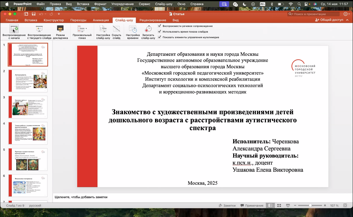Switch to slide sorter view in status bar
The width and height of the screenshot is (353, 217).
click(x=279, y=206)
